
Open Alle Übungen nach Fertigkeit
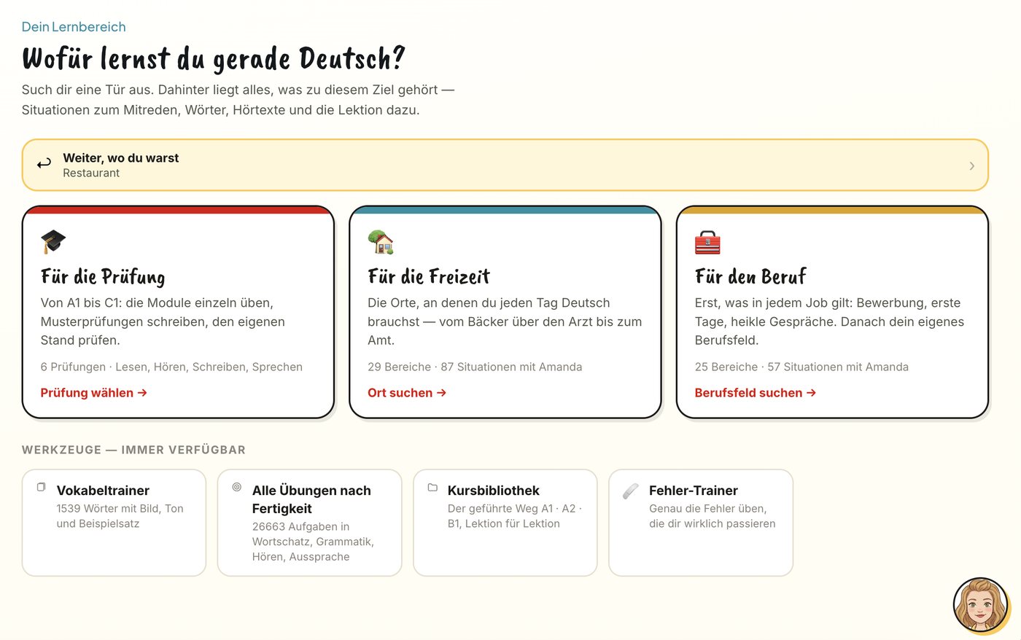(x=309, y=523)
